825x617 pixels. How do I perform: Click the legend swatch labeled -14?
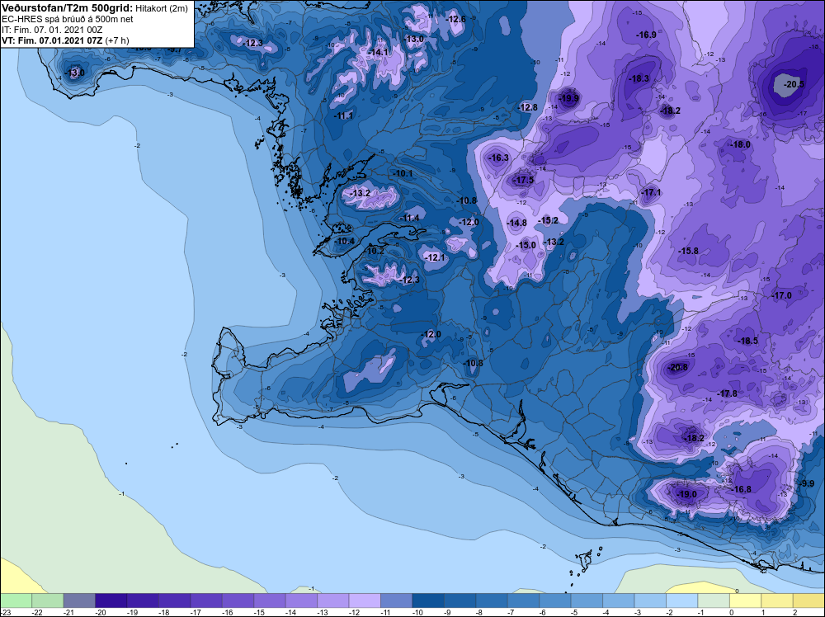[301, 601]
